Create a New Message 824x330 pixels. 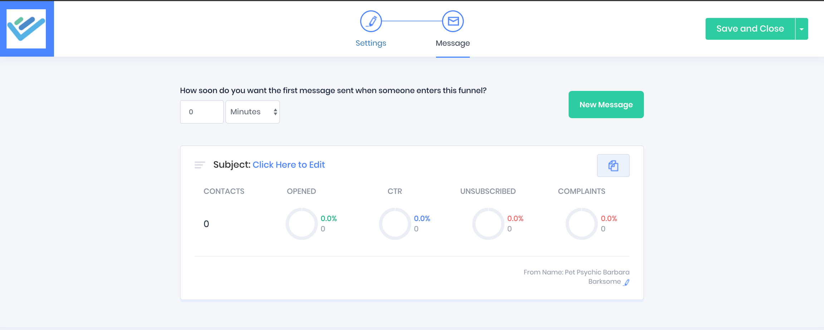pyautogui.click(x=606, y=105)
